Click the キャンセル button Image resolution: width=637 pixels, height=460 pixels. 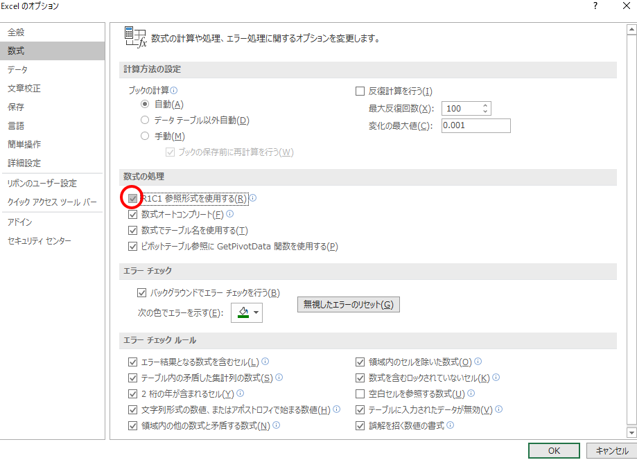click(x=612, y=451)
